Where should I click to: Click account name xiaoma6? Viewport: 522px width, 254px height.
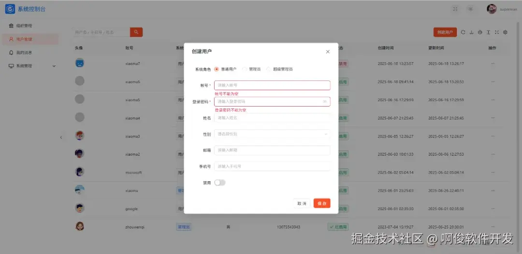[x=133, y=81]
